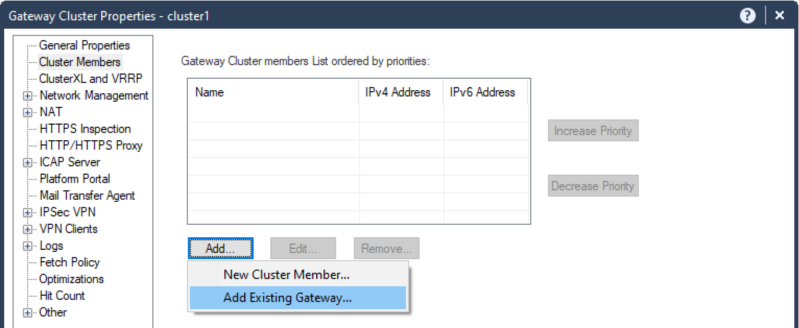Expand the Logs tree node
The image size is (799, 328).
27,246
